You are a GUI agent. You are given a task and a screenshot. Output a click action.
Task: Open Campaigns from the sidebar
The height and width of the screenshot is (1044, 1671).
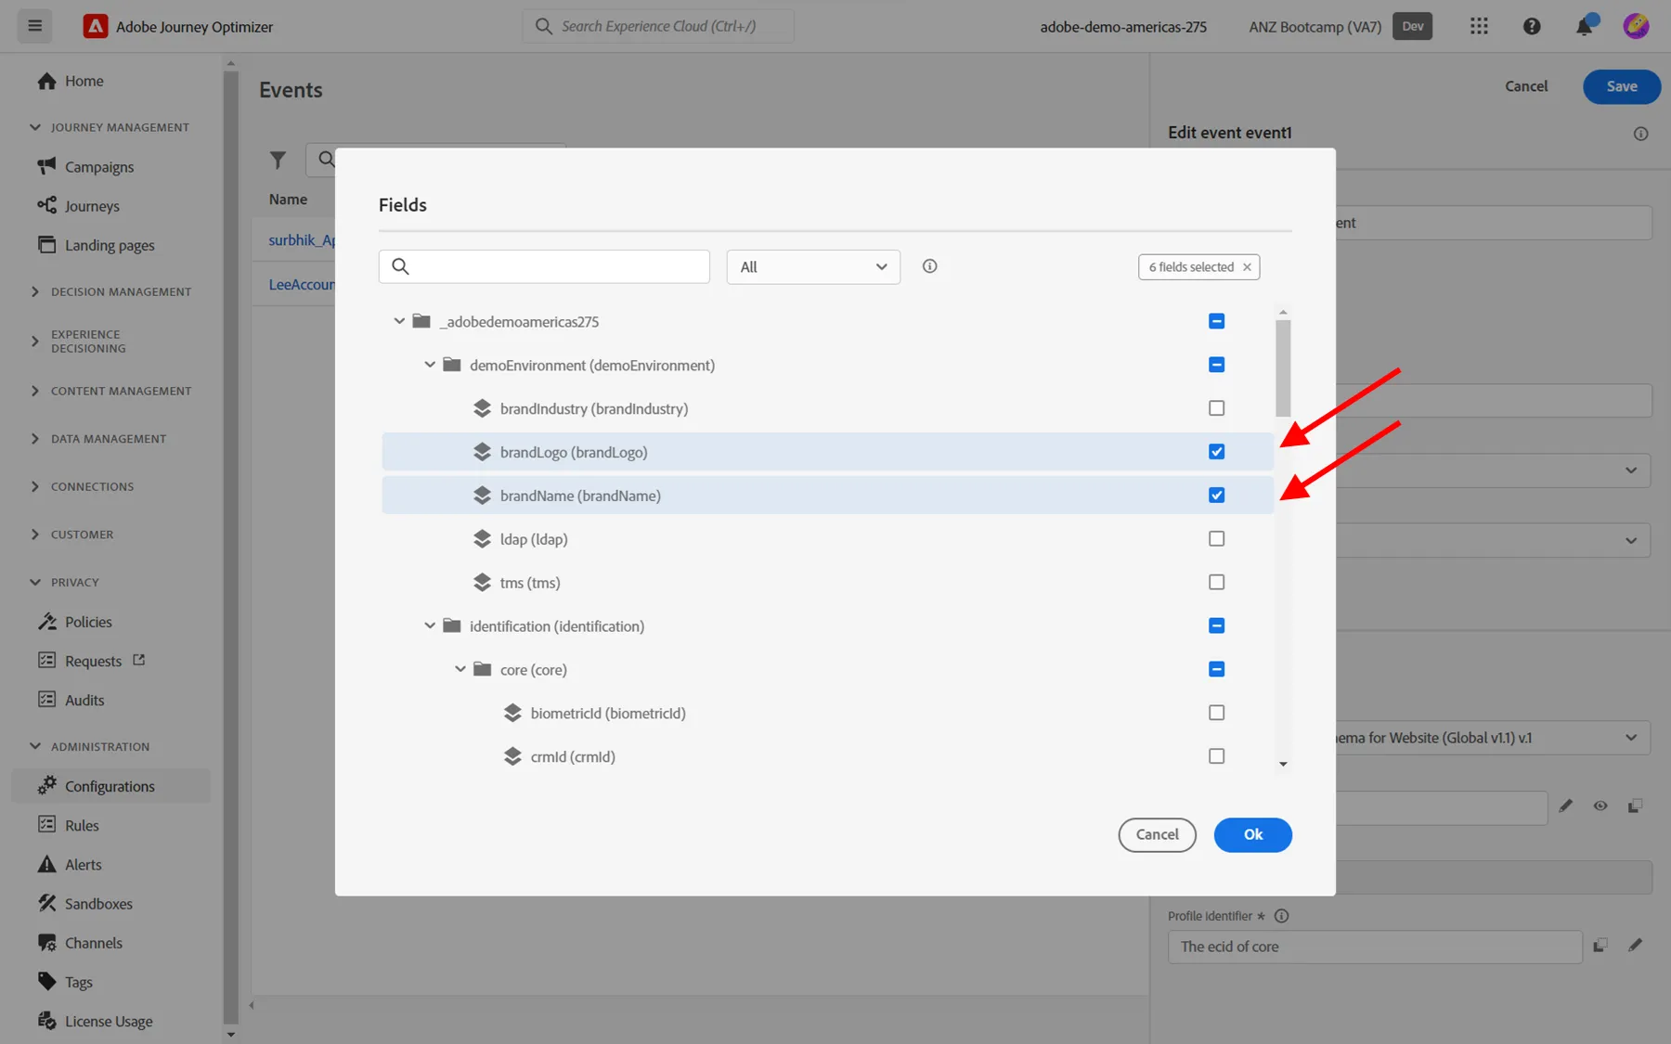(99, 167)
